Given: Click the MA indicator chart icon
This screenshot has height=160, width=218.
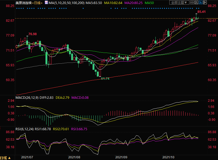Looking at the screenshot, I should pos(46,2).
